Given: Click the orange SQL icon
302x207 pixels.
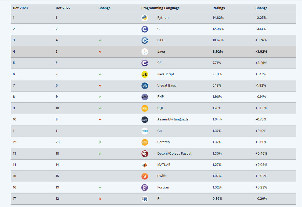Looking at the screenshot, I should [x=144, y=108].
